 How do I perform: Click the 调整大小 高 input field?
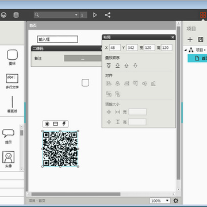(137, 122)
